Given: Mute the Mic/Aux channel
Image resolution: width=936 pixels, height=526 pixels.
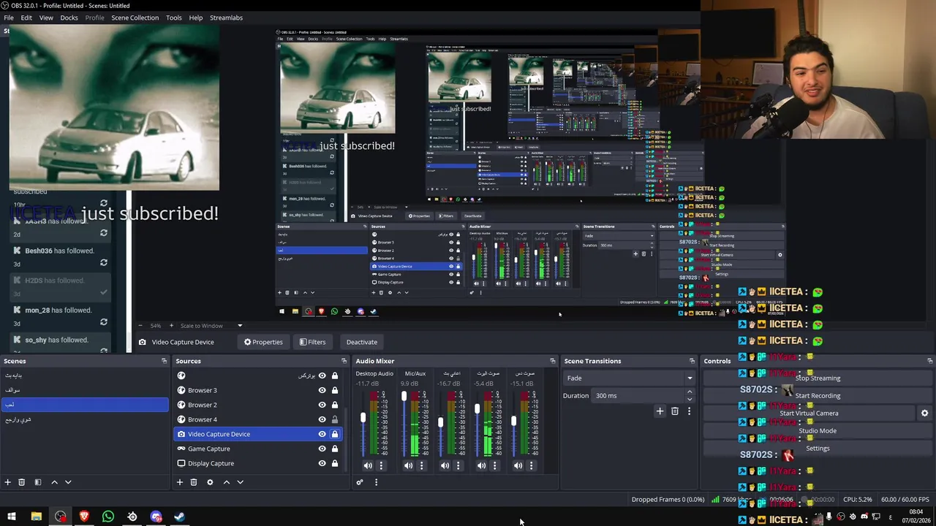Looking at the screenshot, I should point(408,465).
